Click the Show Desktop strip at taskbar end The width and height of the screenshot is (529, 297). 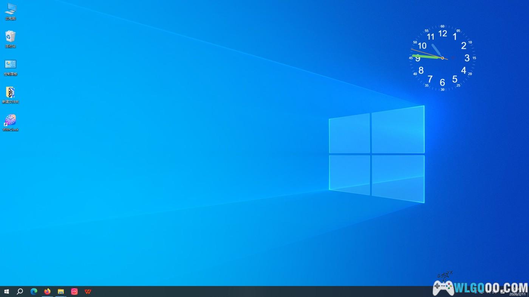pyautogui.click(x=528, y=291)
